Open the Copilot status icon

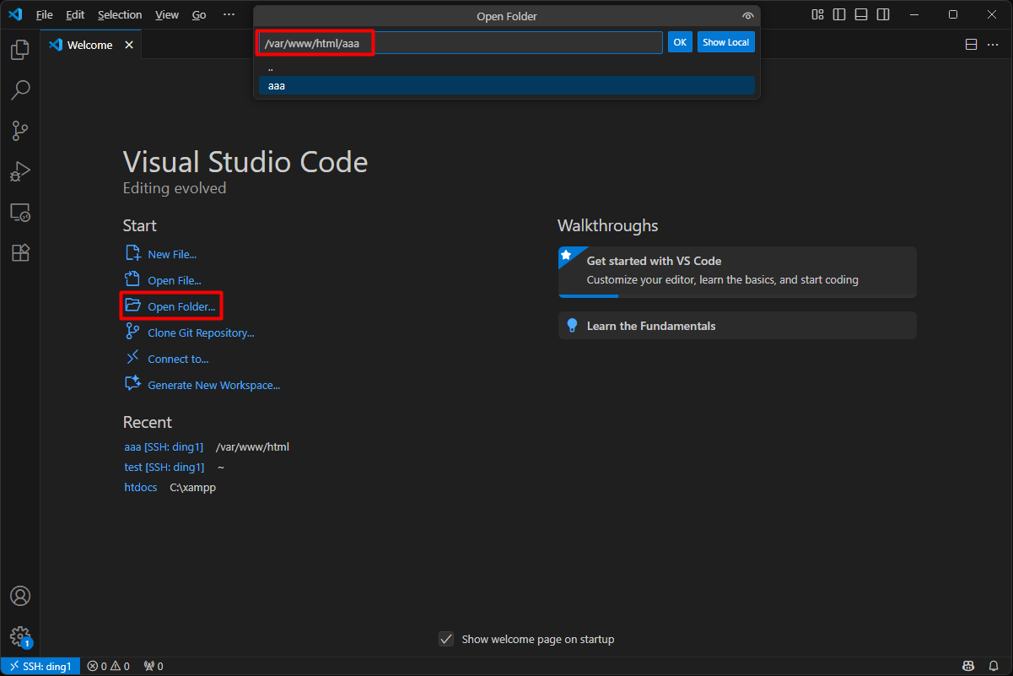(x=968, y=667)
